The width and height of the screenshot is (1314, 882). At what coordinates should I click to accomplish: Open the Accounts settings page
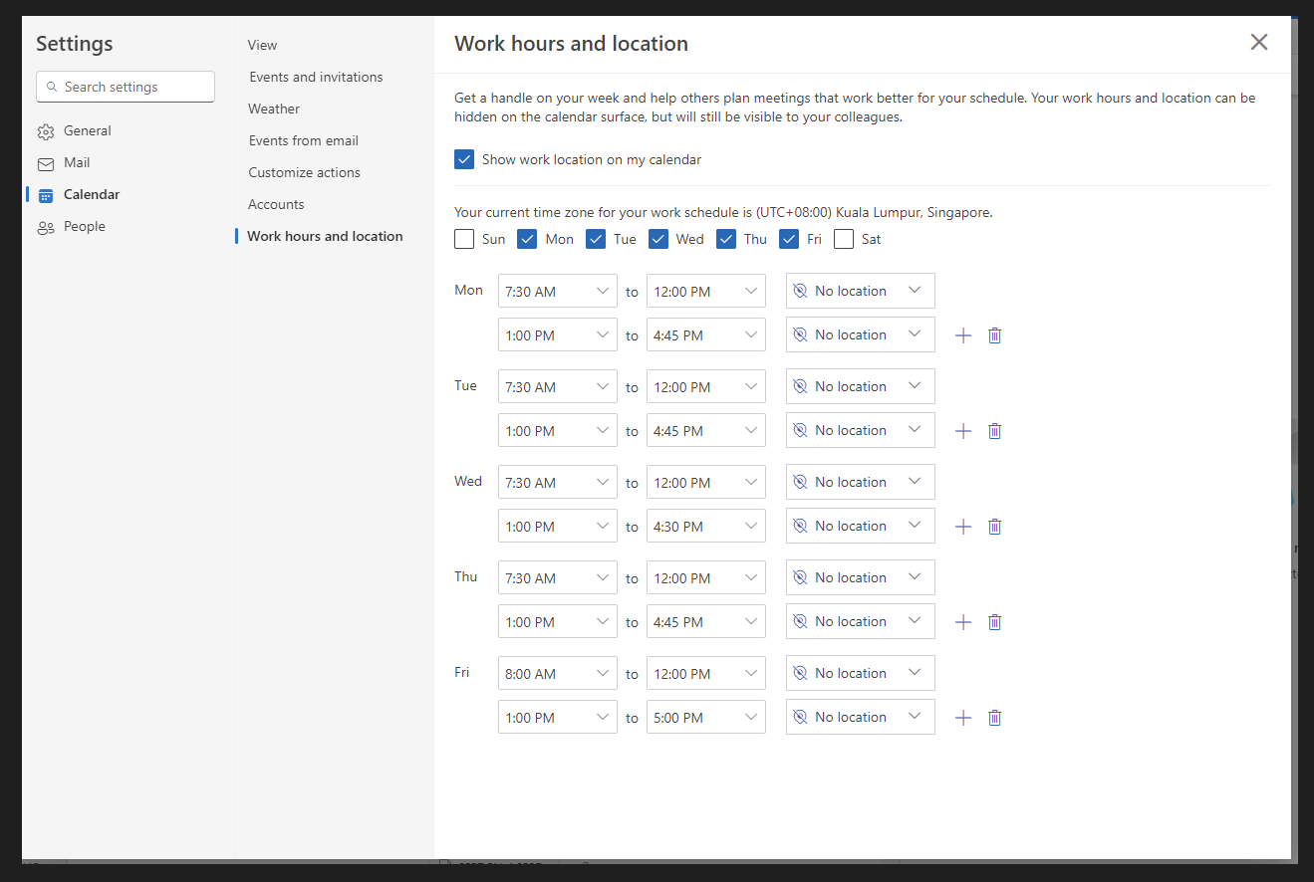coord(276,204)
